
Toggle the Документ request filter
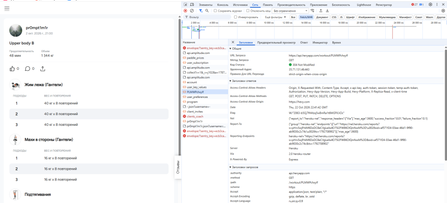[x=322, y=17]
